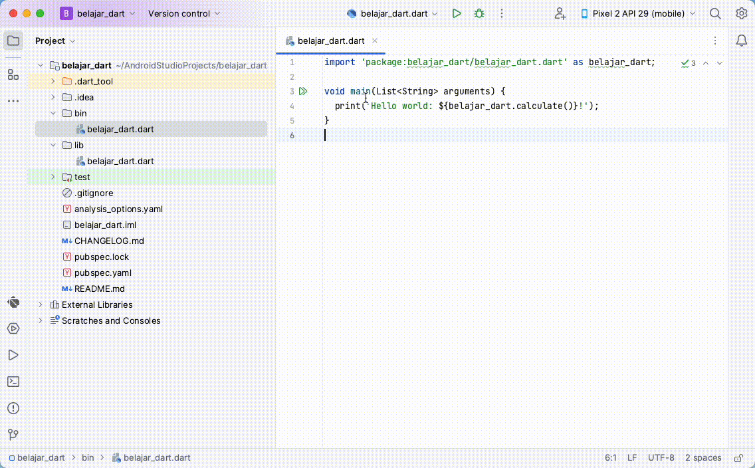
Task: Click calculate() call in line 4
Action: pos(546,106)
